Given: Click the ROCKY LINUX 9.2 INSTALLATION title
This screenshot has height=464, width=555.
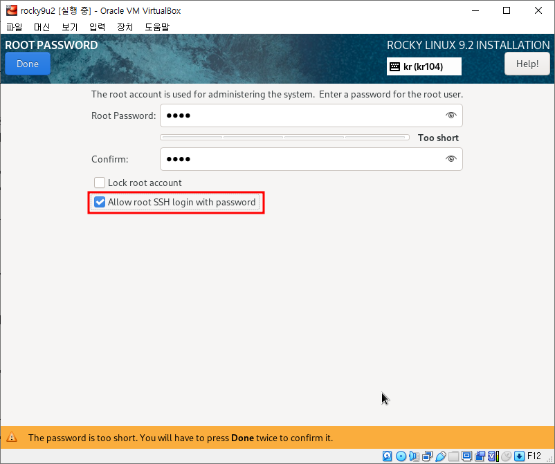Looking at the screenshot, I should pyautogui.click(x=468, y=45).
